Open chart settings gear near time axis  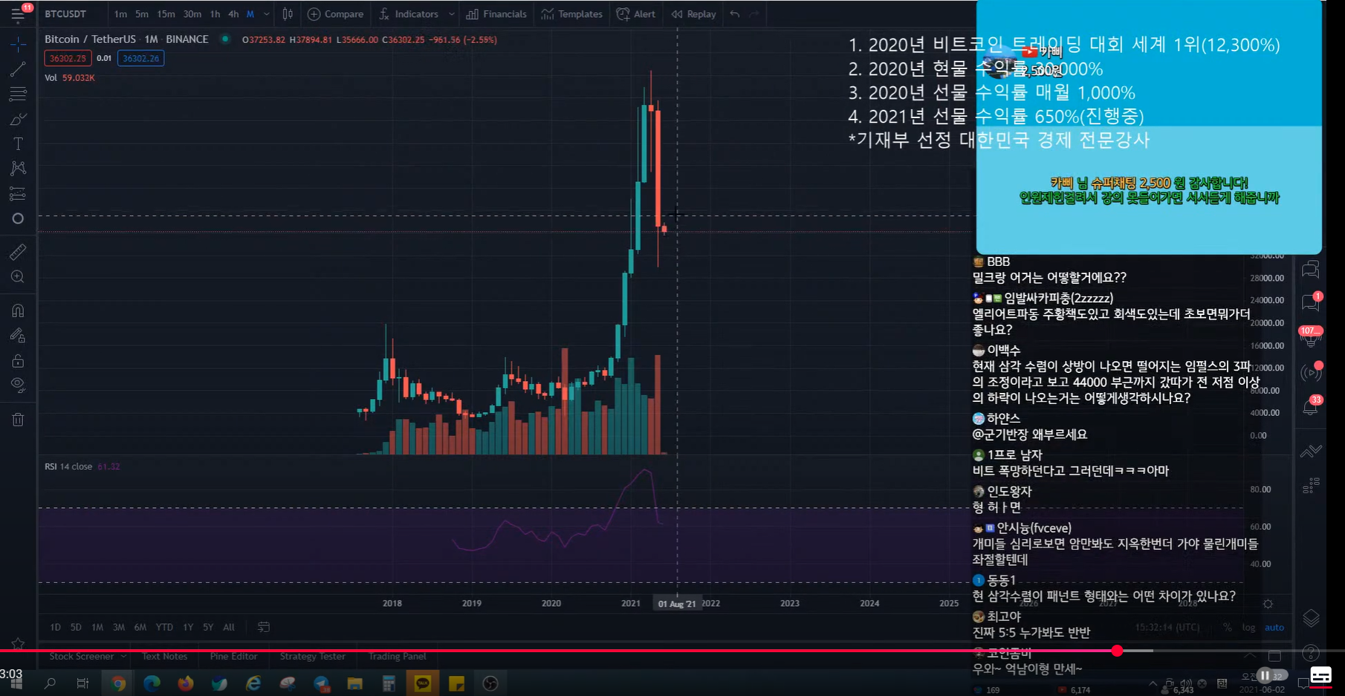tap(1268, 604)
